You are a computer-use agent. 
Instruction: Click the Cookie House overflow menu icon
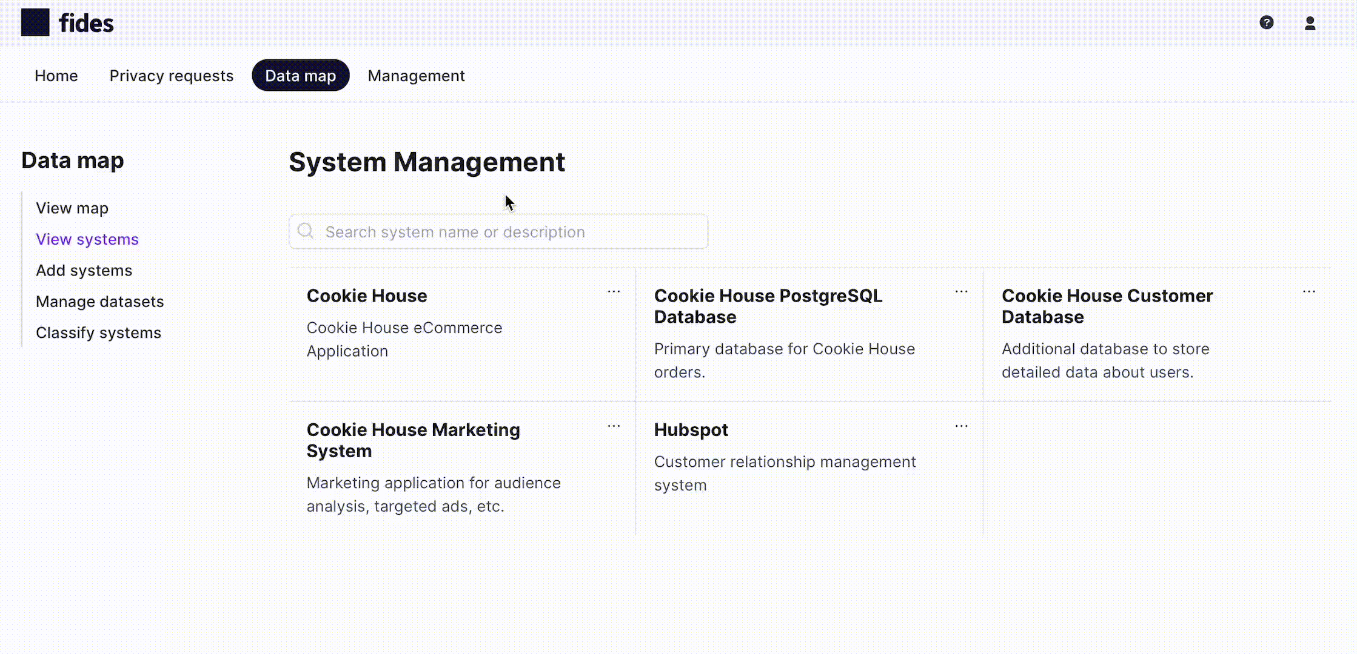pos(614,291)
